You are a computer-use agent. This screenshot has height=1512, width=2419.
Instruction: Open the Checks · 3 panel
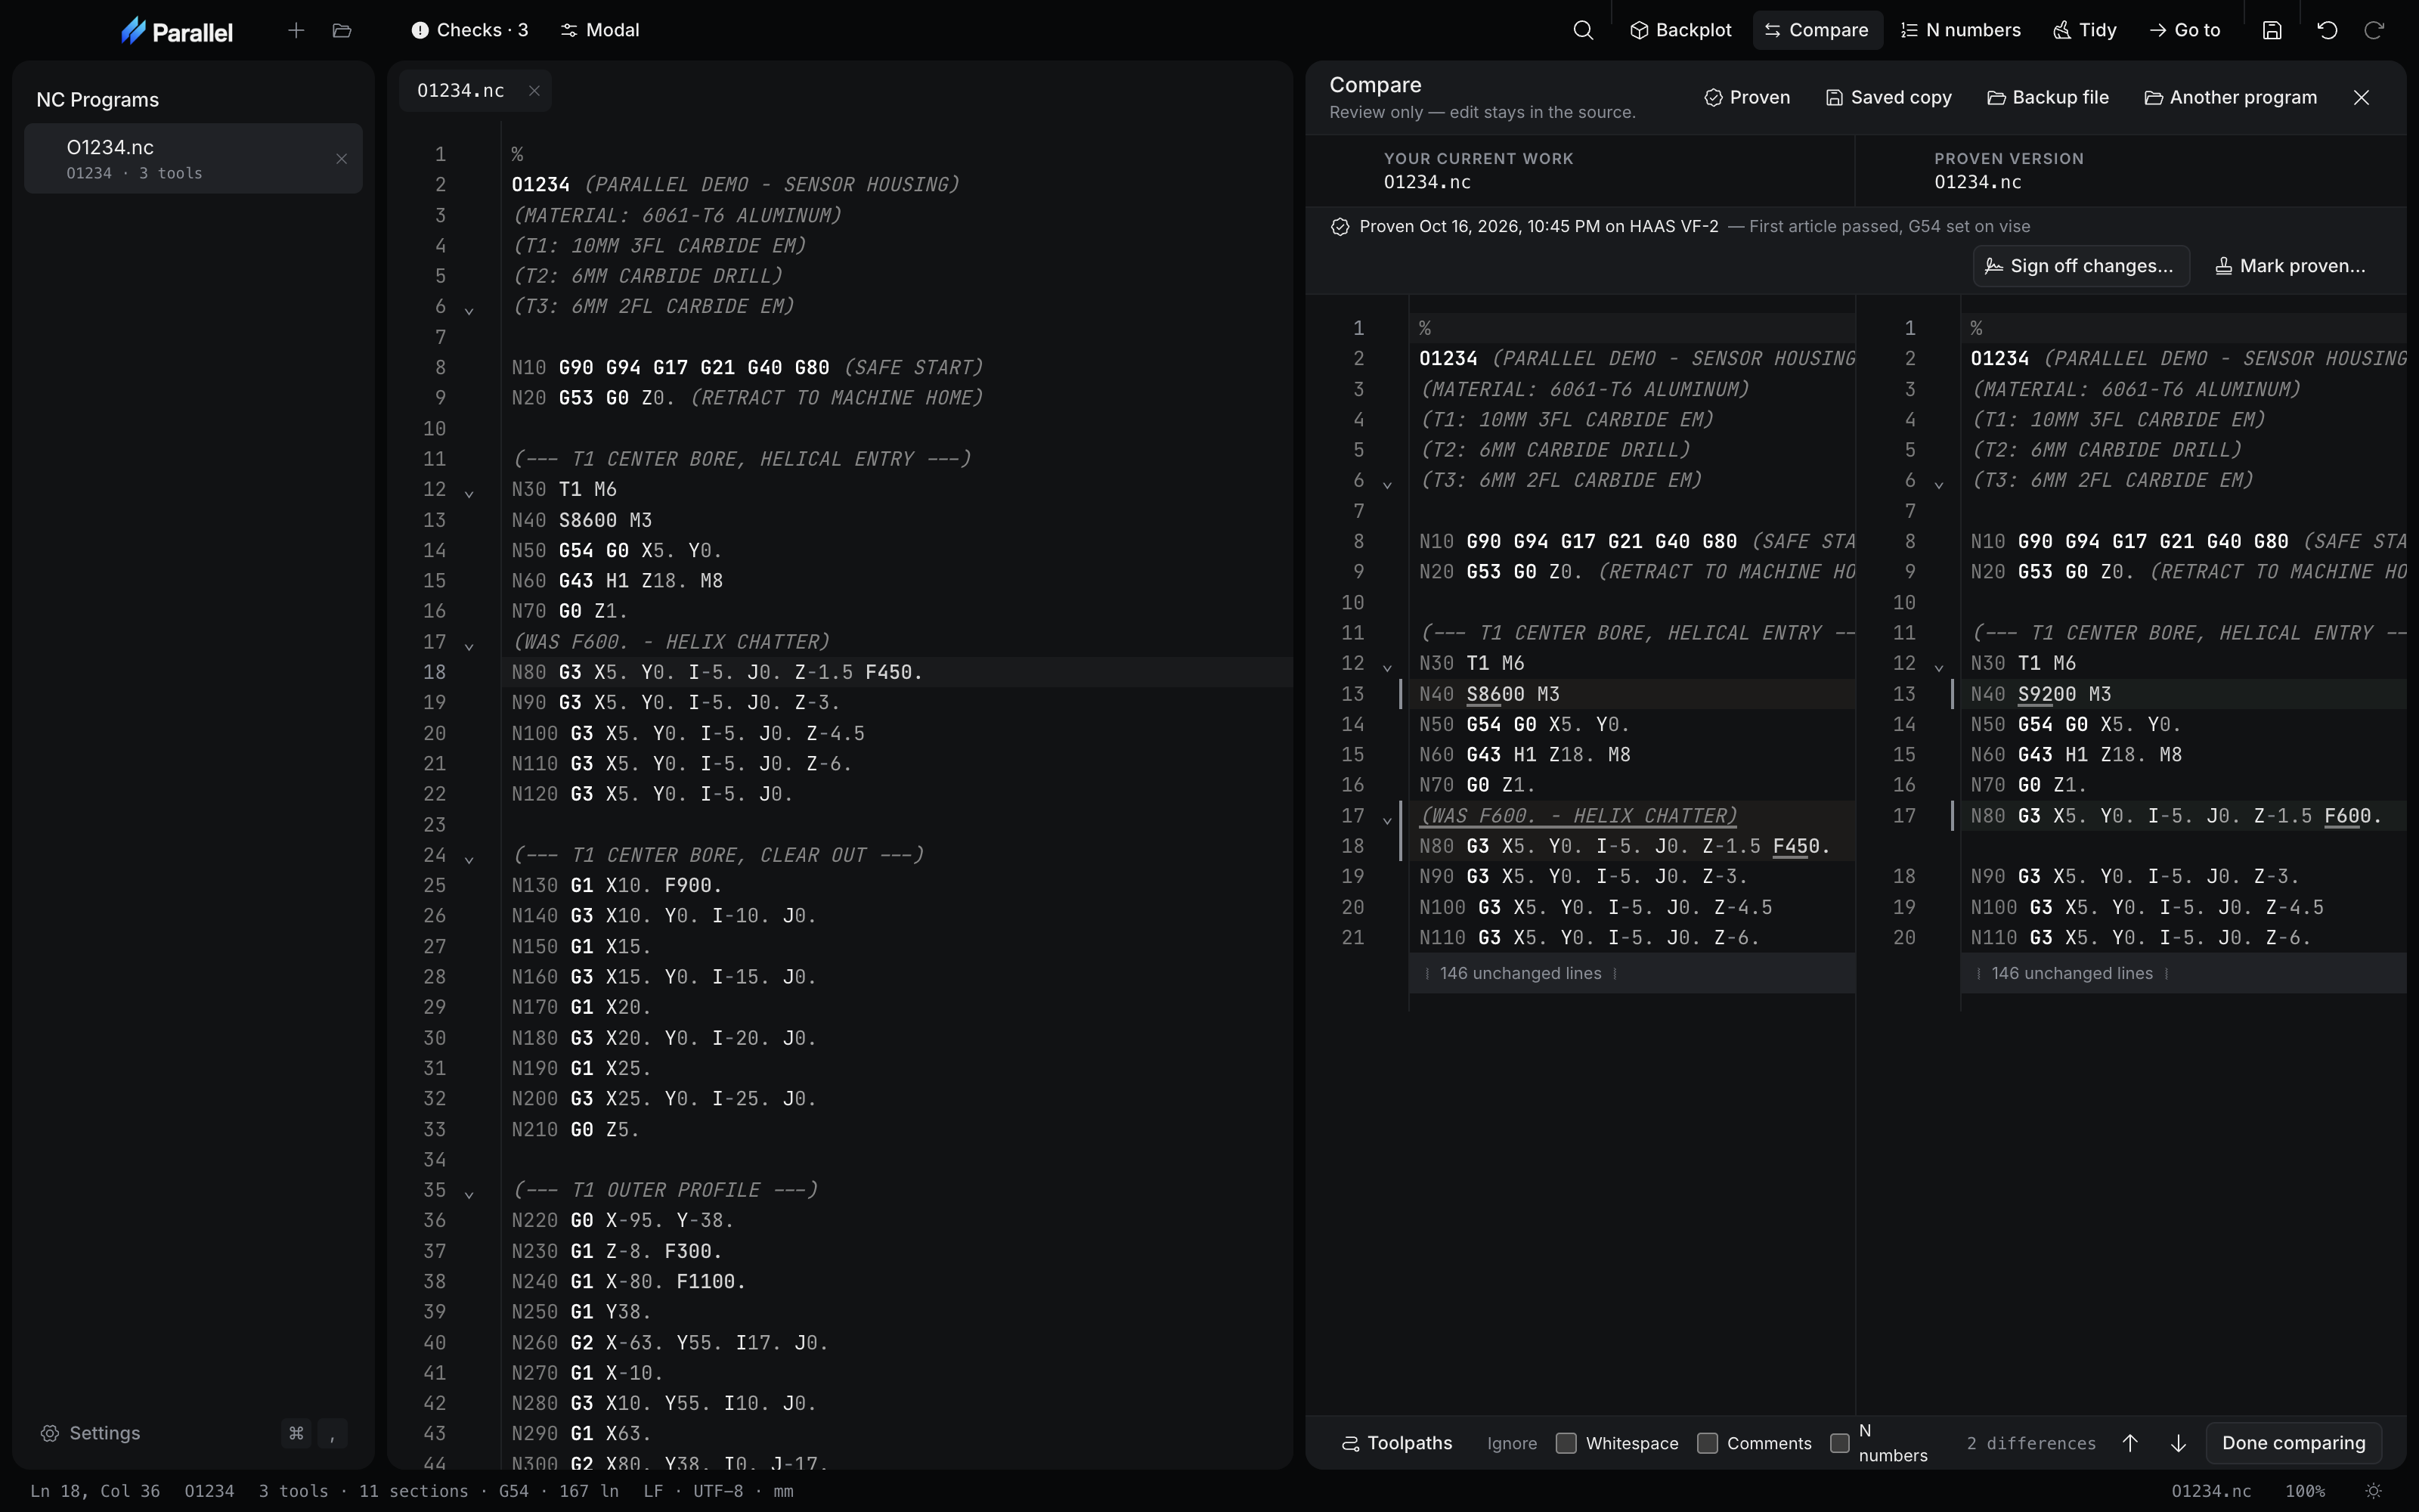pos(469,30)
